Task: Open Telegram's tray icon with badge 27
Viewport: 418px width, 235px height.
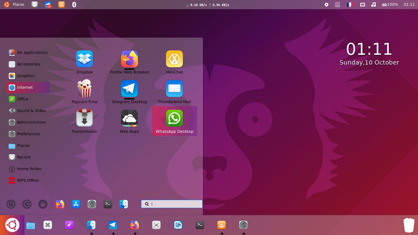Action: (48, 5)
